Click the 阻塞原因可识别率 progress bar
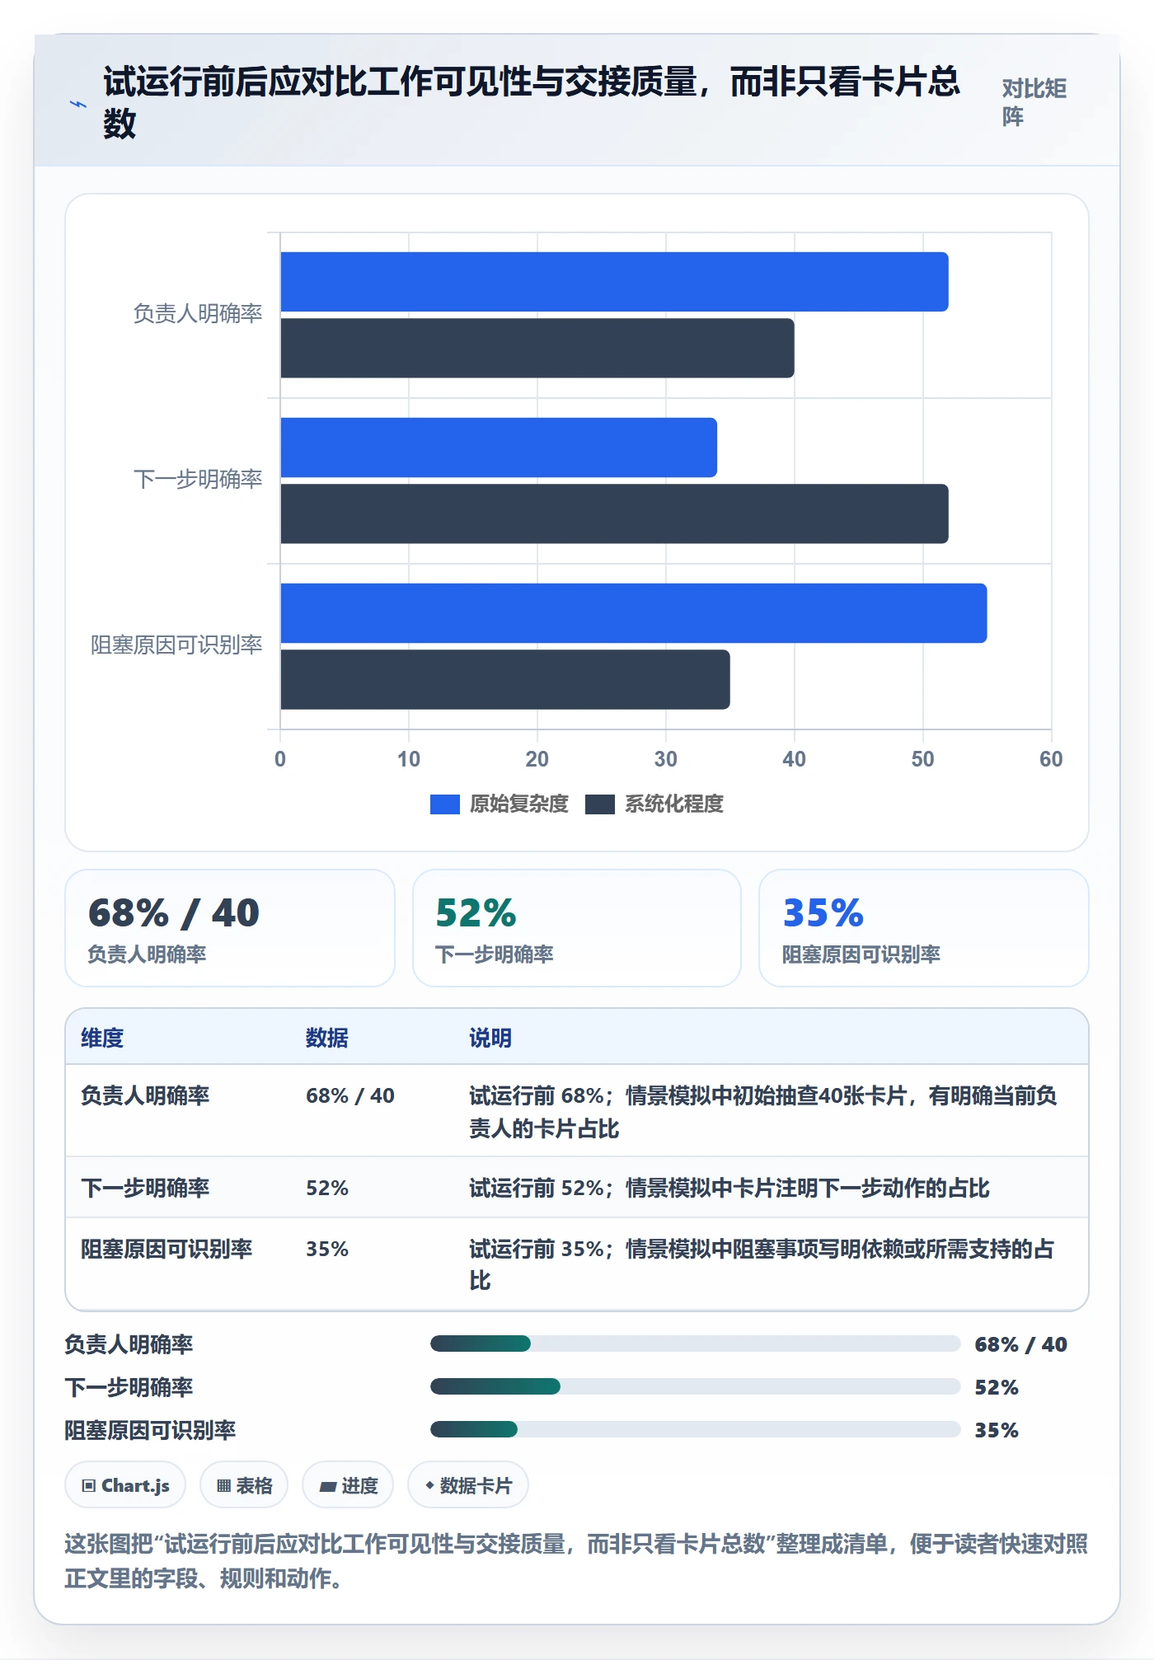This screenshot has height=1660, width=1154. 696,1429
